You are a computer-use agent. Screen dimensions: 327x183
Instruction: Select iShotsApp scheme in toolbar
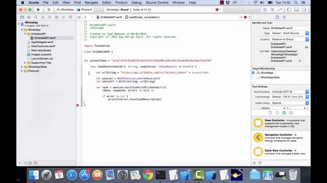pos(65,10)
